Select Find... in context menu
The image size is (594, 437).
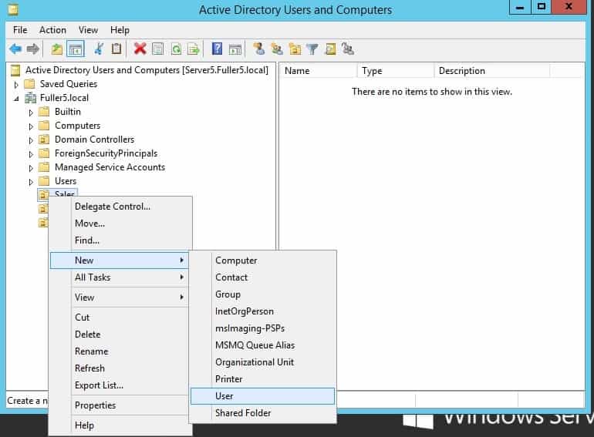click(x=119, y=240)
